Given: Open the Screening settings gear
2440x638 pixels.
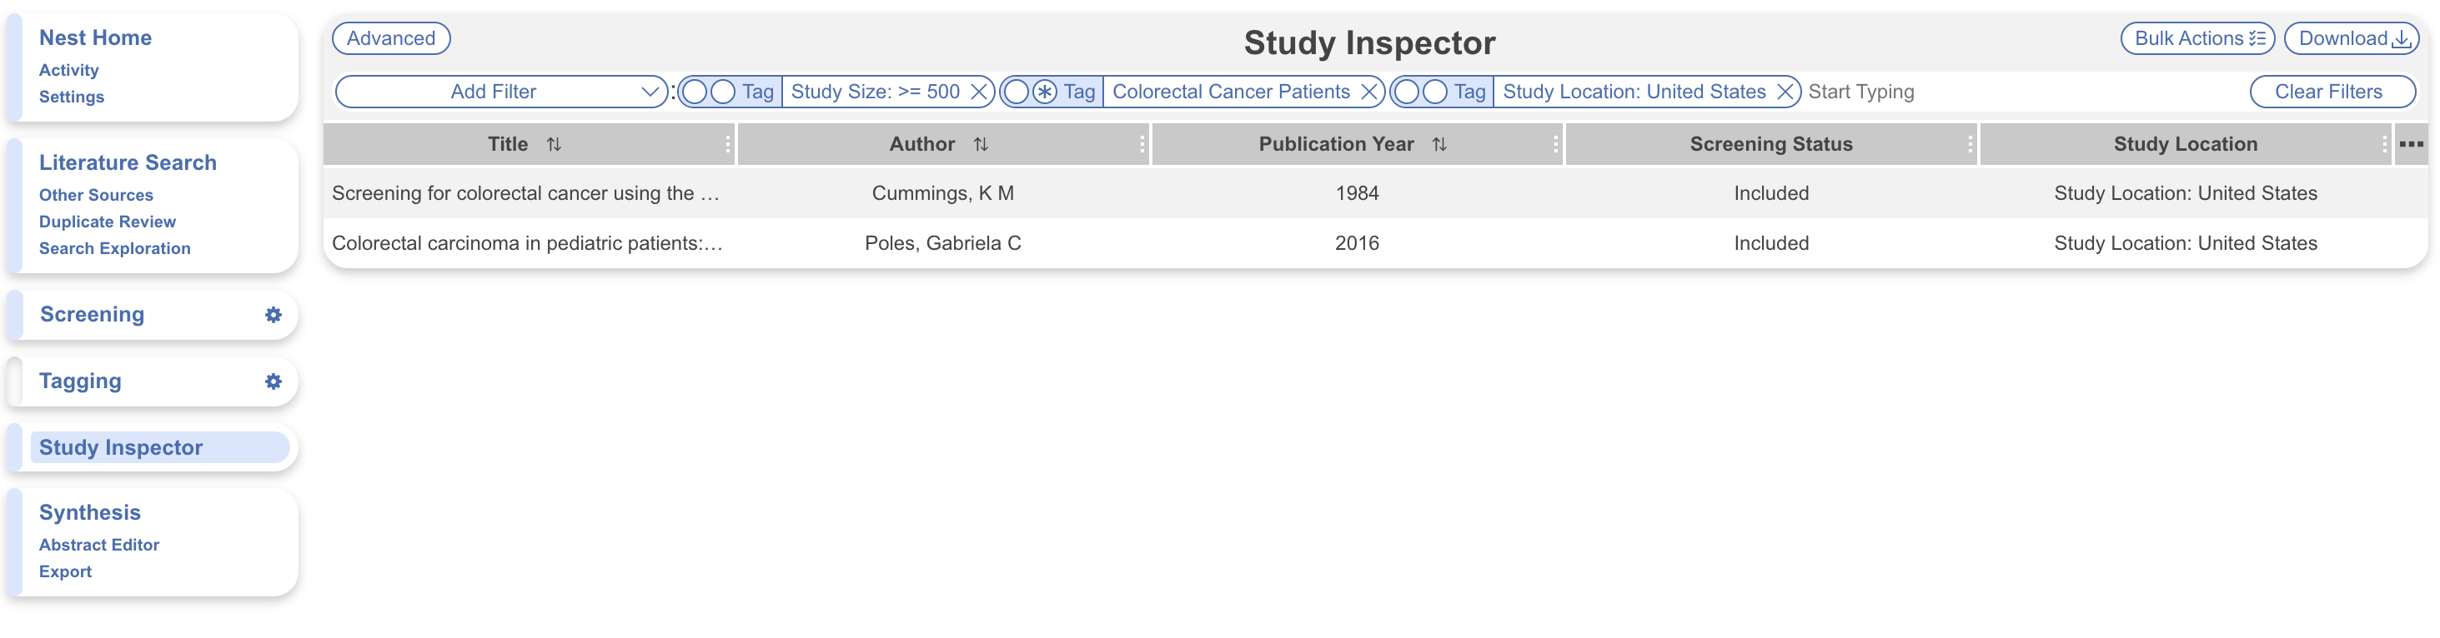Looking at the screenshot, I should pos(273,315).
